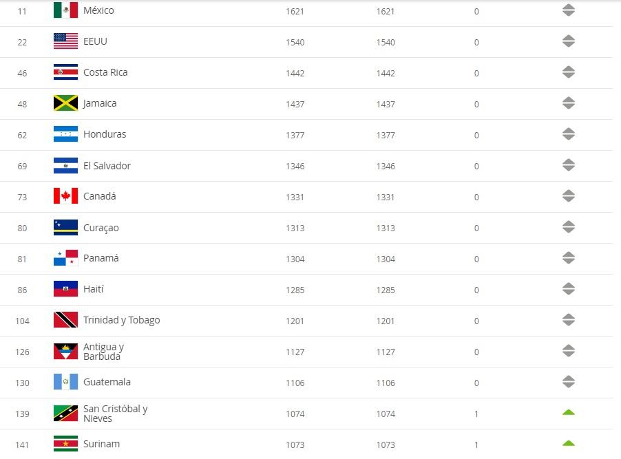Click the movement indicator in México row

coord(568,10)
